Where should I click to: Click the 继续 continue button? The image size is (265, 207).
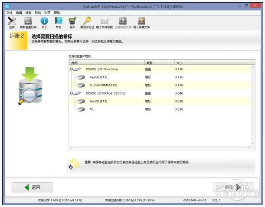234,187
